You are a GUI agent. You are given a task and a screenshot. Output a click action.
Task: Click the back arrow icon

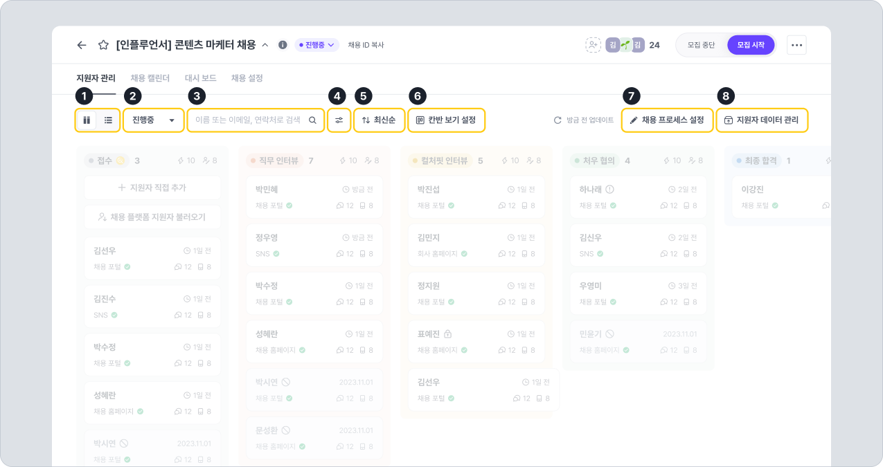coord(82,45)
